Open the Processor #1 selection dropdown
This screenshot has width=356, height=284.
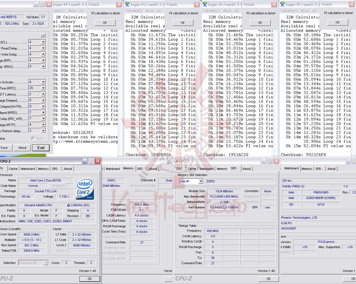coord(46,263)
